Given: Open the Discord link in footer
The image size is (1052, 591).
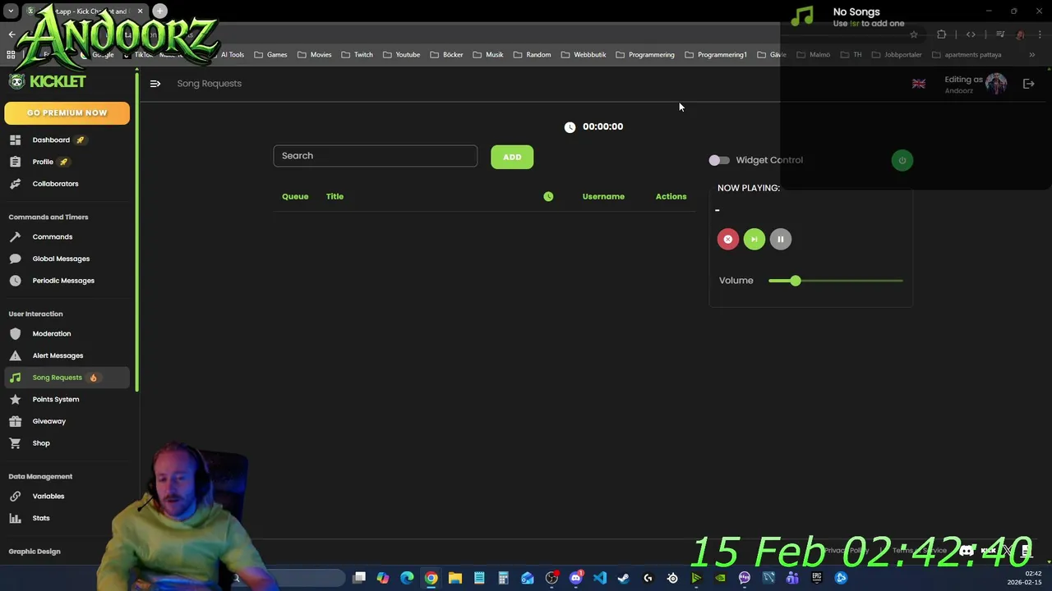Looking at the screenshot, I should pos(967,551).
